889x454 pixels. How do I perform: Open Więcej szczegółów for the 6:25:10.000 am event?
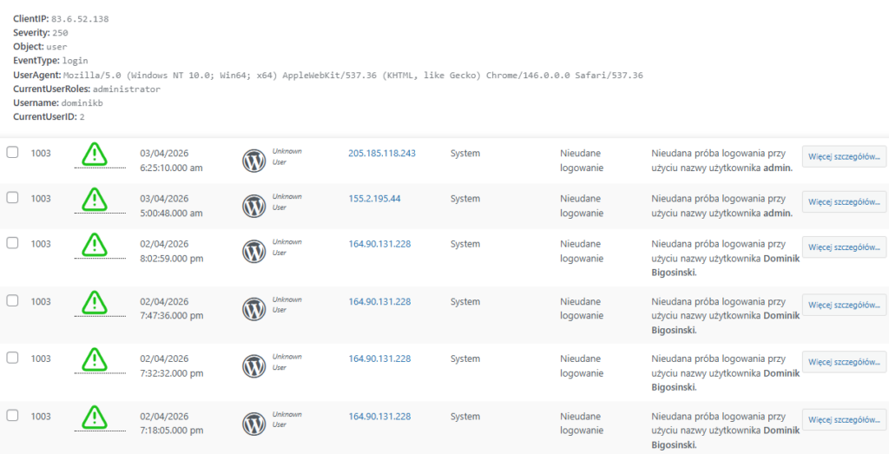(x=844, y=156)
